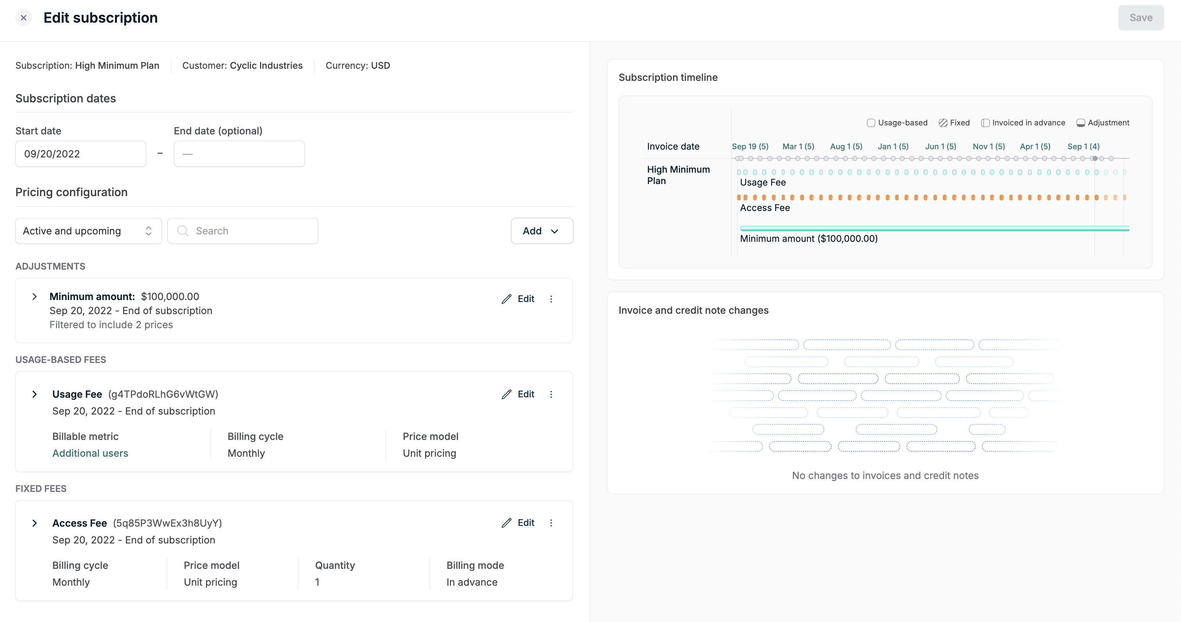The height and width of the screenshot is (622, 1181).
Task: Click the search magnifier icon
Action: (x=183, y=231)
